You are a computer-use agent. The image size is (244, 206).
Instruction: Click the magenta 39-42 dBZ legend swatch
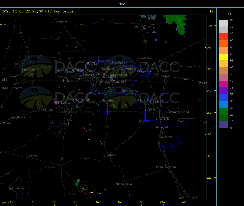click(x=223, y=84)
